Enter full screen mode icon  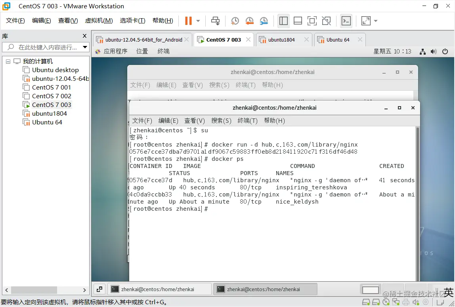(312, 21)
